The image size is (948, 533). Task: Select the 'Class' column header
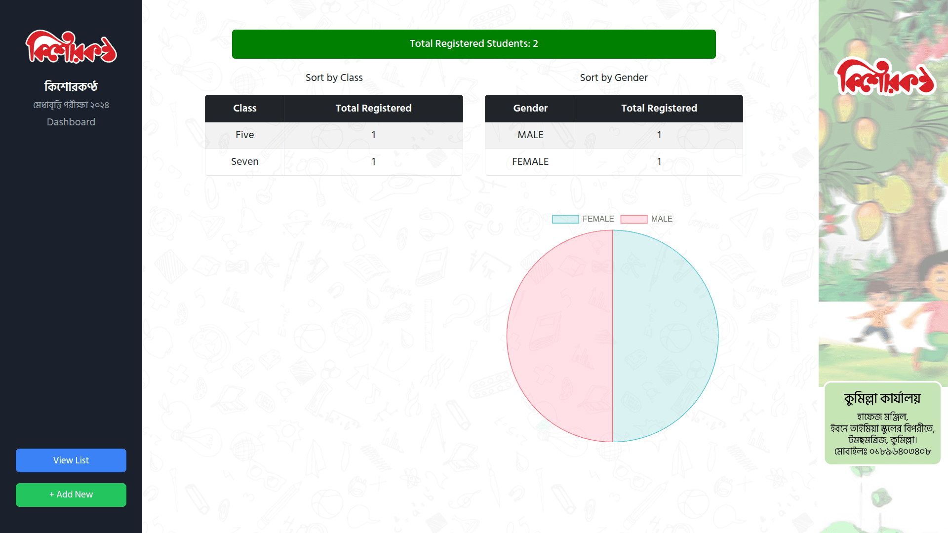tap(245, 109)
